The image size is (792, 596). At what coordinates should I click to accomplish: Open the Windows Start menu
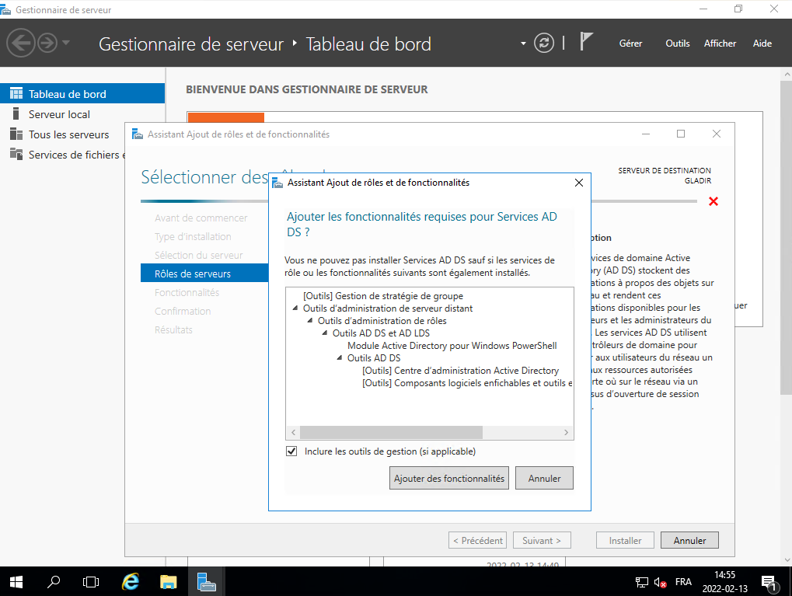pyautogui.click(x=16, y=582)
